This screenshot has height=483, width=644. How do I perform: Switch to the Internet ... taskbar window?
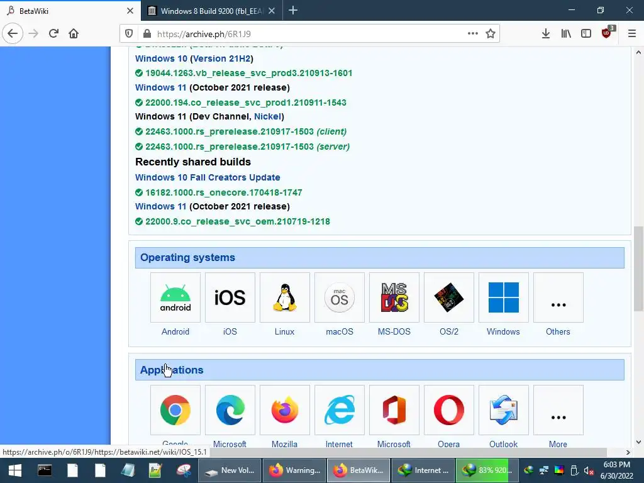click(x=423, y=470)
